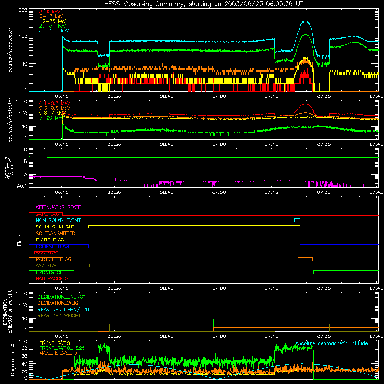The height and width of the screenshot is (384, 384).
Task: Click the 06:30 tick label under Flags panel
Action: (114, 288)
